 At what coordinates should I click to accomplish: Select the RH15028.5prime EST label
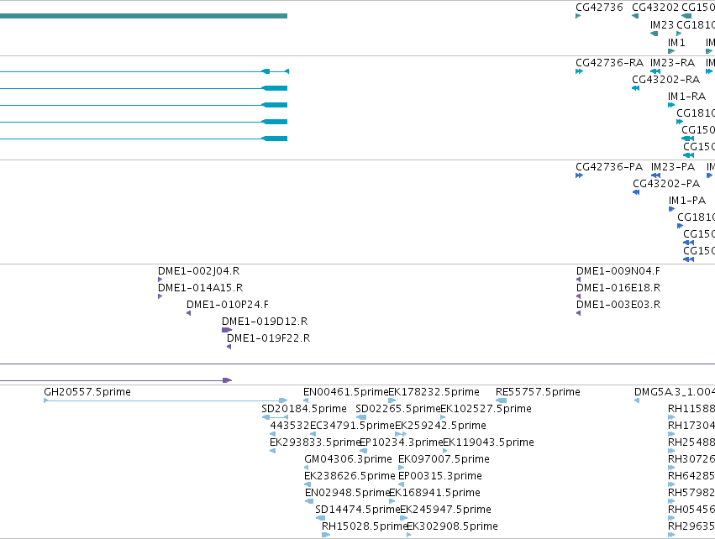pos(365,526)
